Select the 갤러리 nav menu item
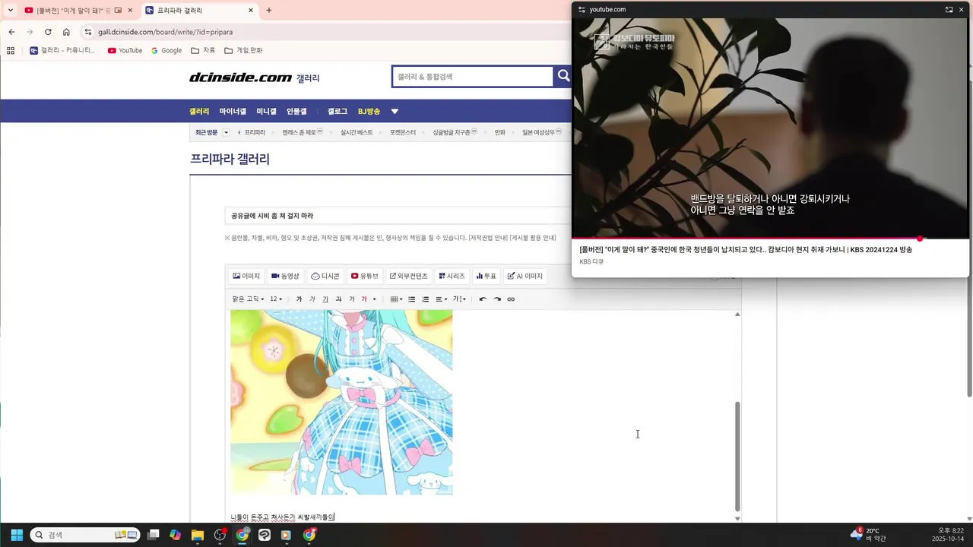973x547 pixels. (x=199, y=112)
